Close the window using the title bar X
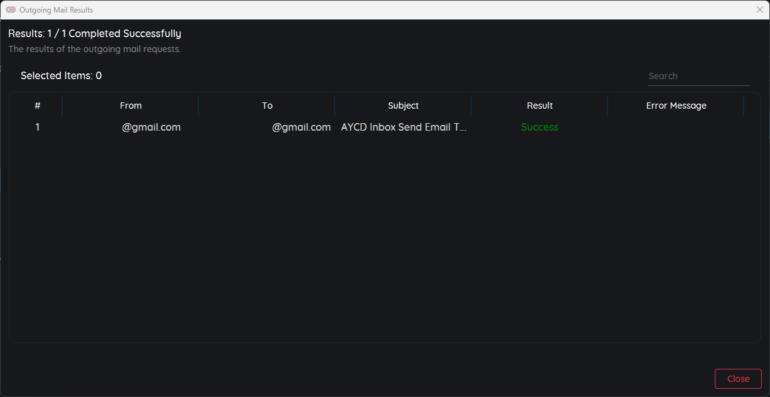Viewport: 770px width, 397px height. coord(759,10)
